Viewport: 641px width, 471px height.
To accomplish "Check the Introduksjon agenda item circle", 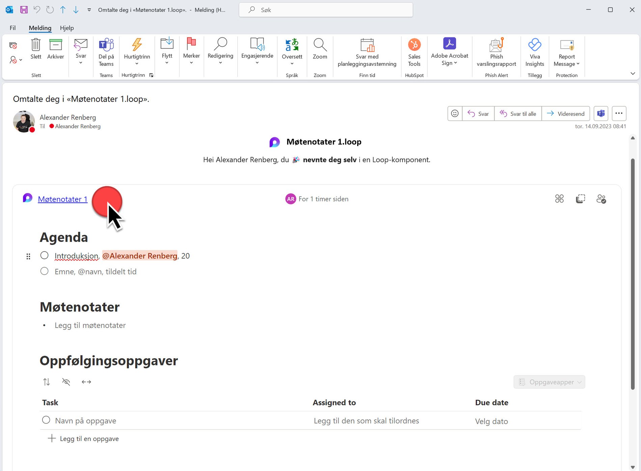I will point(44,255).
